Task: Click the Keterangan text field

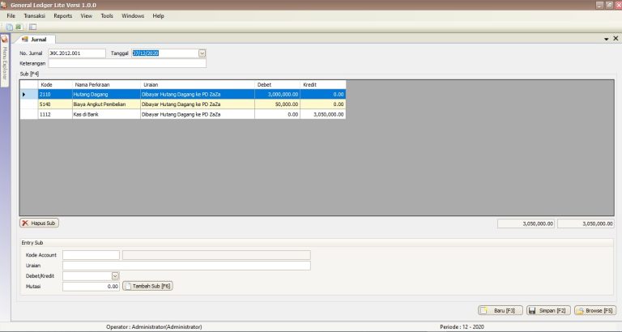Action: pos(126,63)
